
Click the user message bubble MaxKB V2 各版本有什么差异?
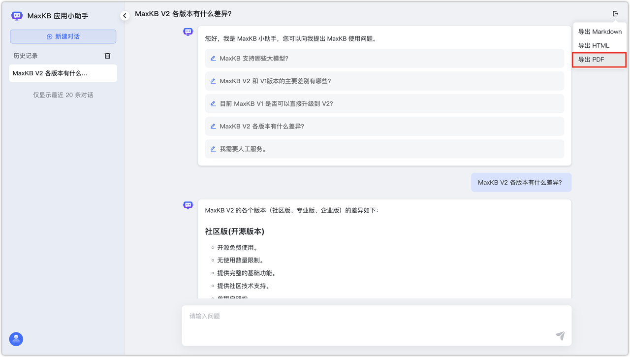coord(521,182)
